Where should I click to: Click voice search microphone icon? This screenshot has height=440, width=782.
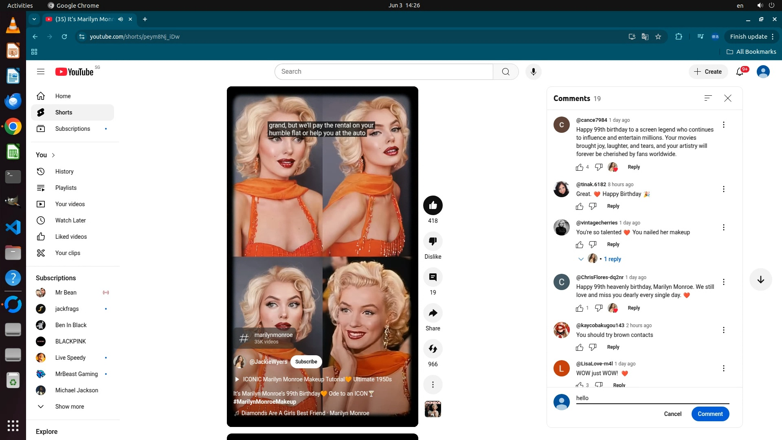(533, 72)
